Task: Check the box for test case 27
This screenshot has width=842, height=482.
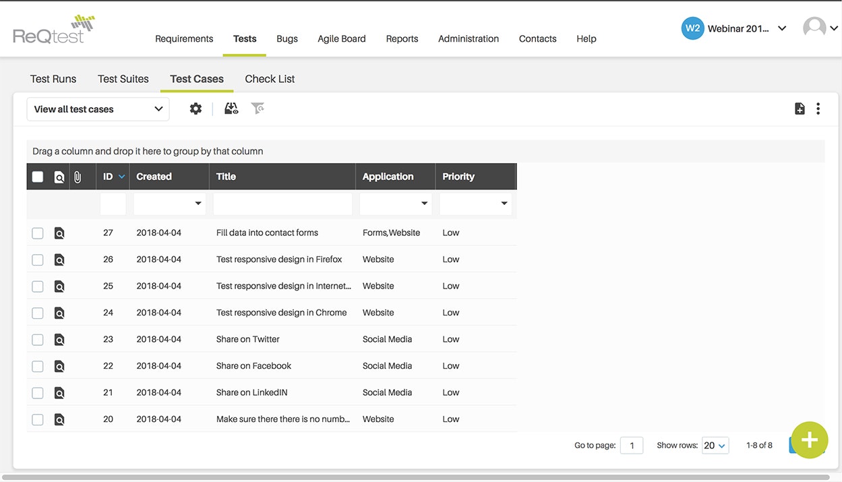Action: 38,233
